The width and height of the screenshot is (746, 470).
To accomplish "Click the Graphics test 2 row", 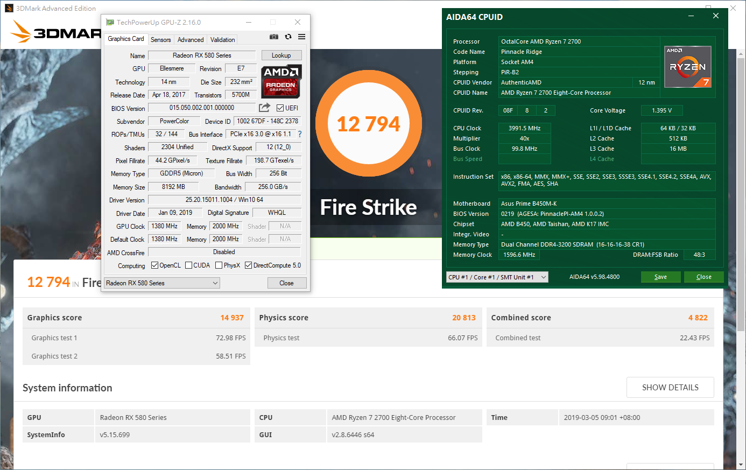I will pyautogui.click(x=137, y=356).
